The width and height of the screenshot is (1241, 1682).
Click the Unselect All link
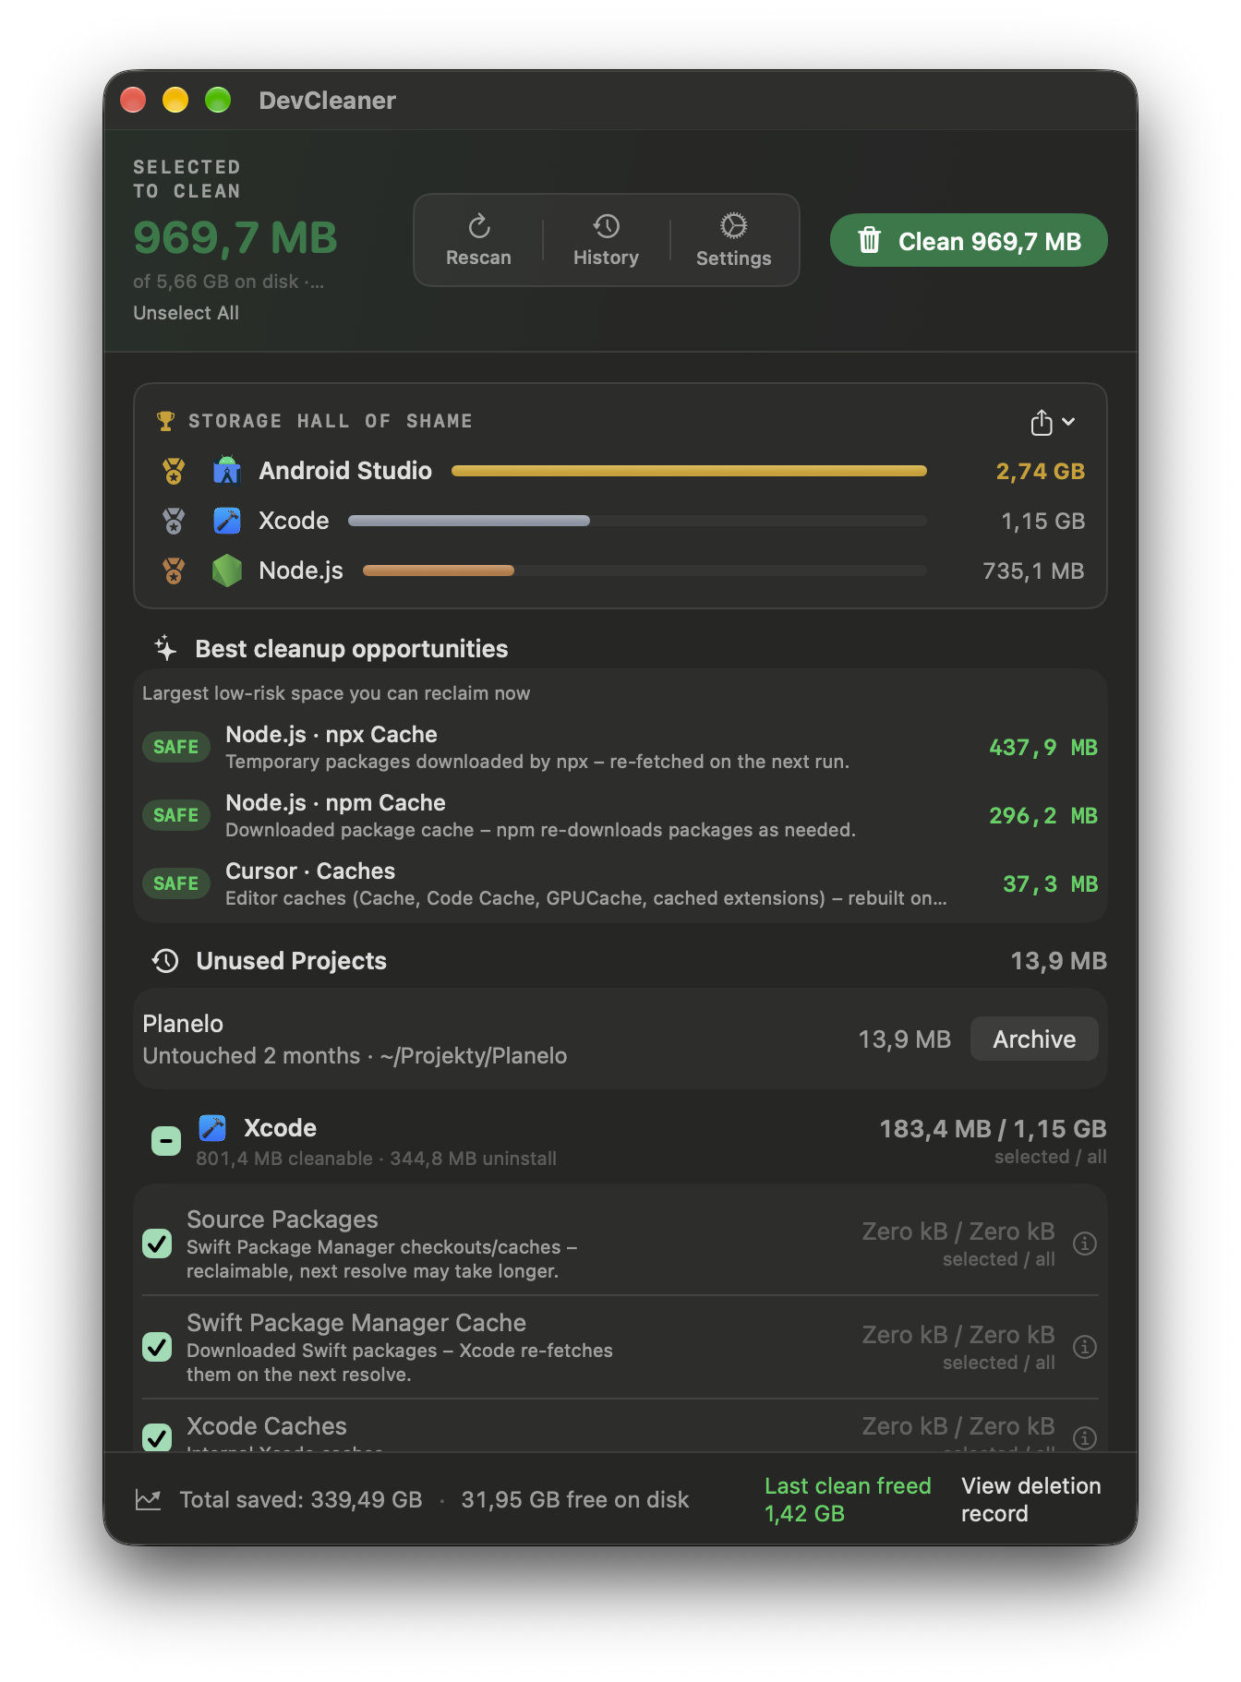click(186, 313)
